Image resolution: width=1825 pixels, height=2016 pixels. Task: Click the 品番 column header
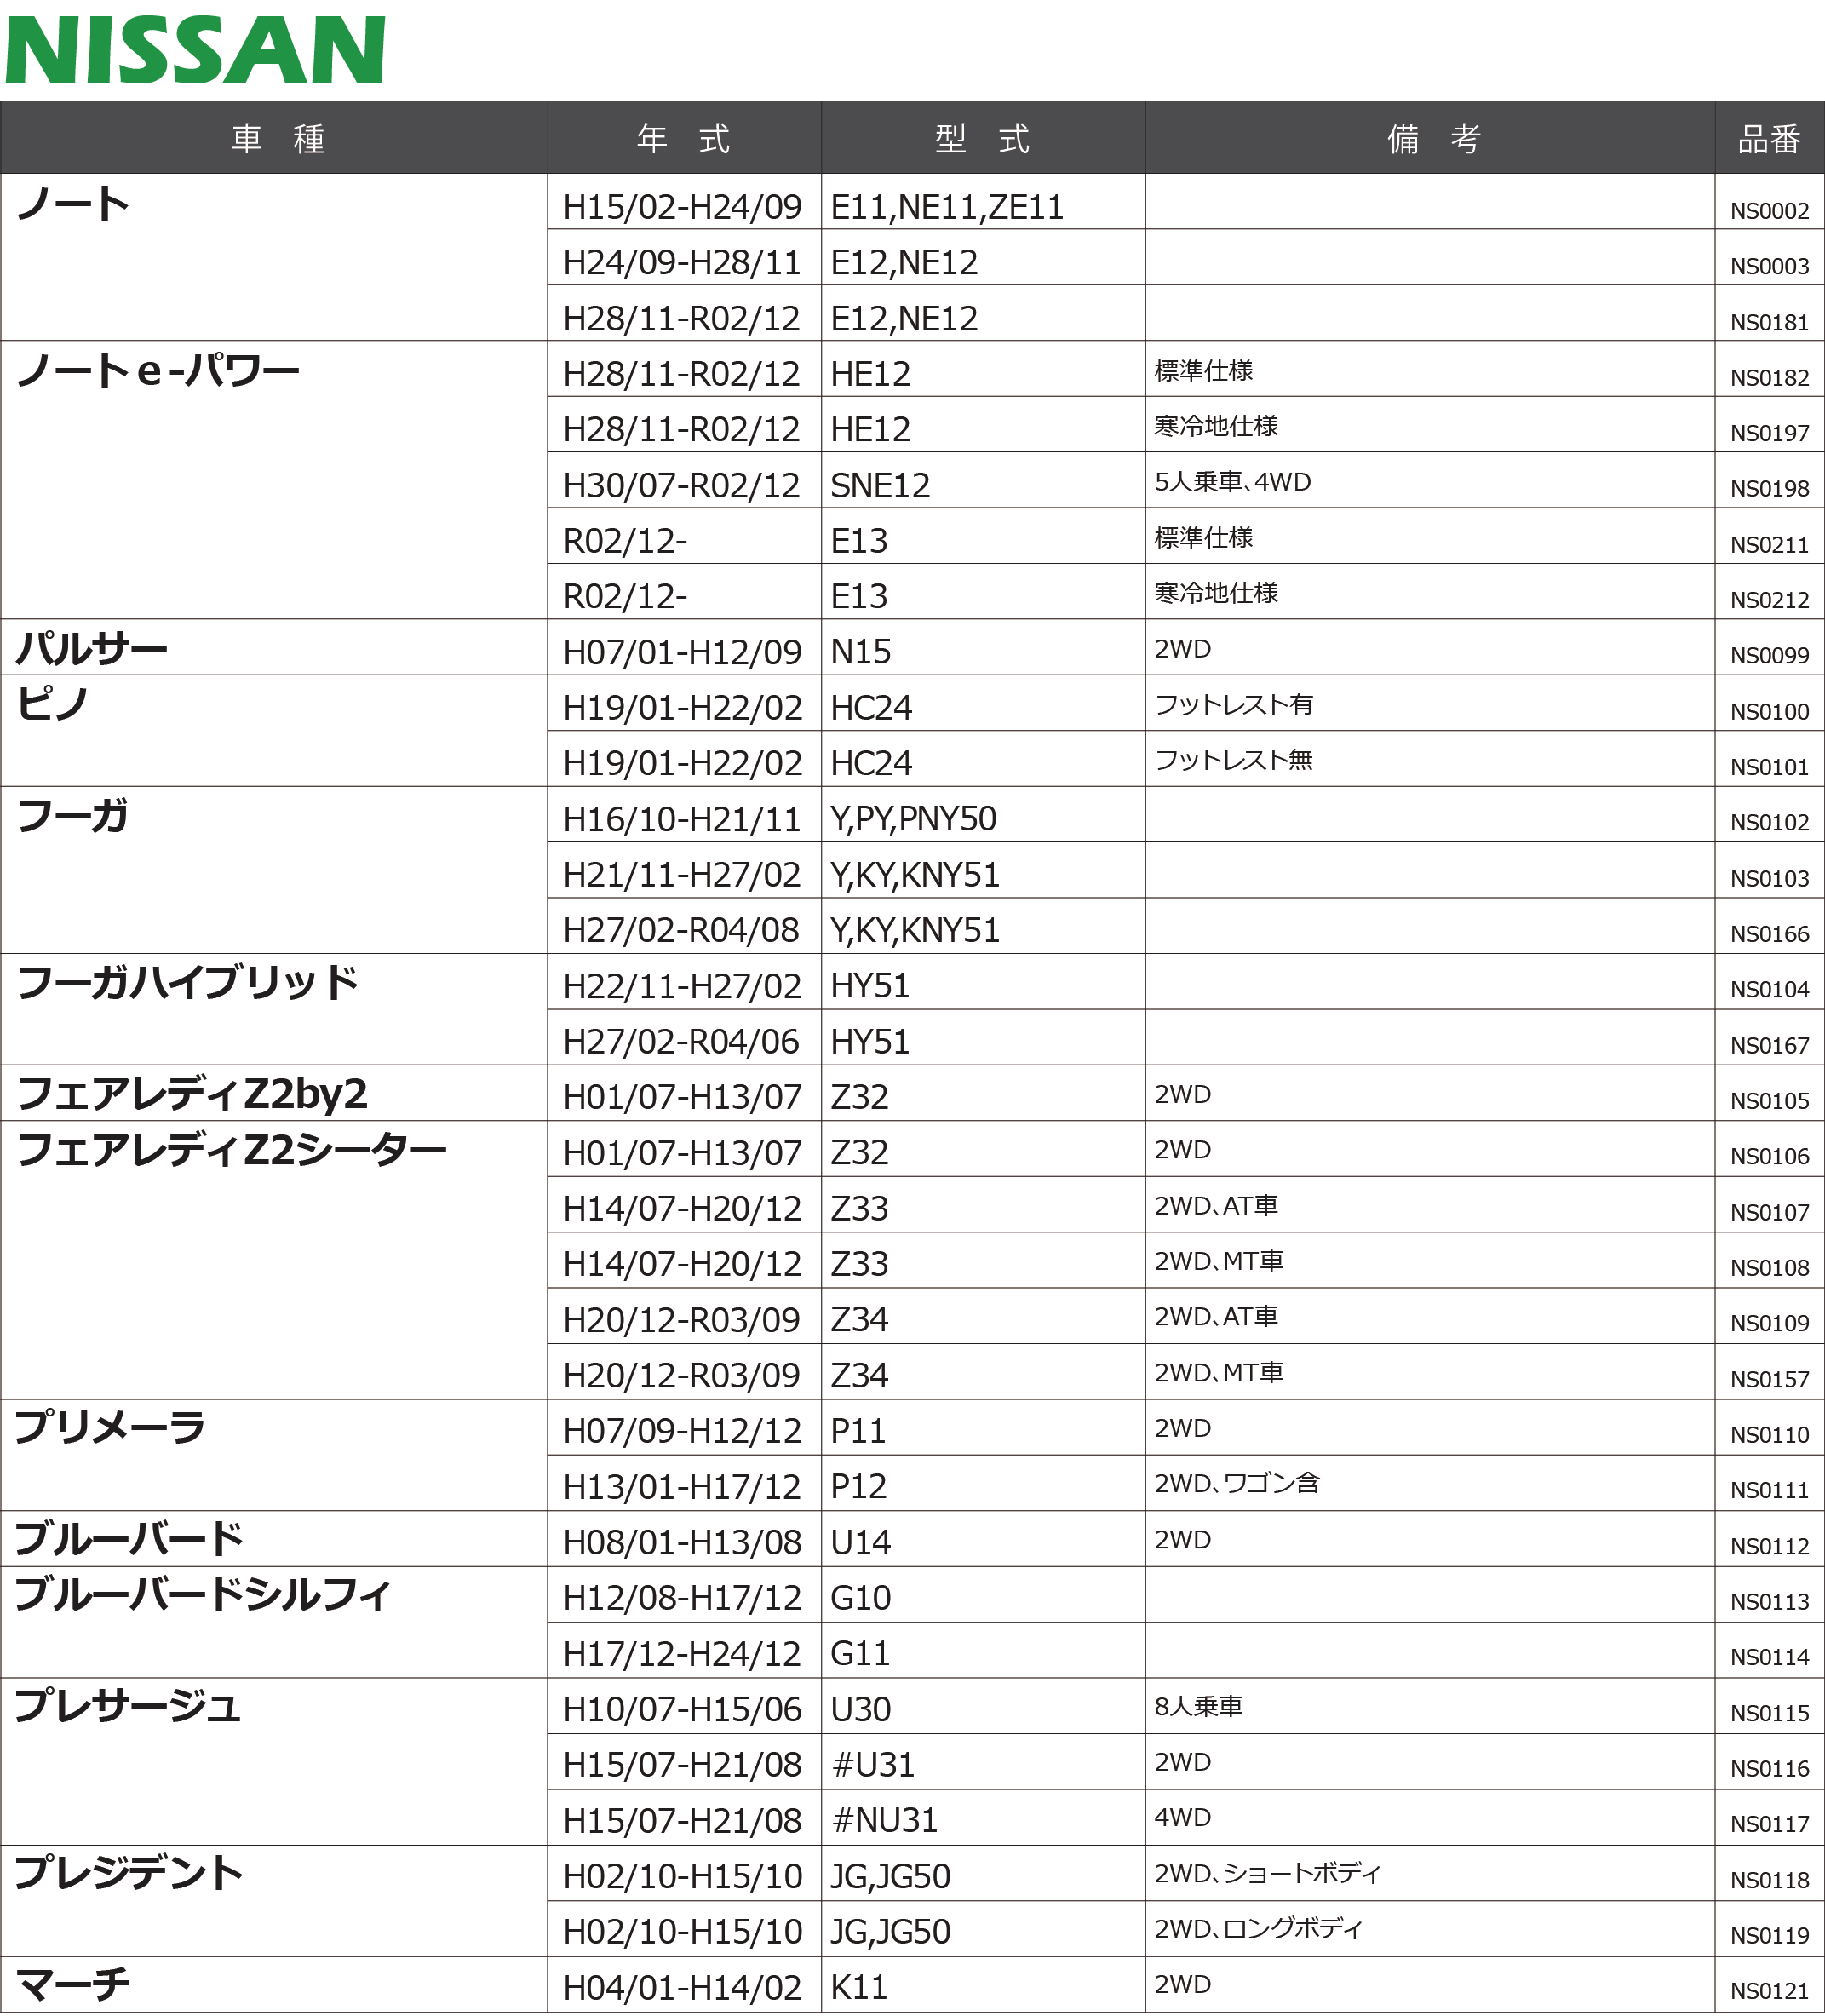coord(1769,138)
